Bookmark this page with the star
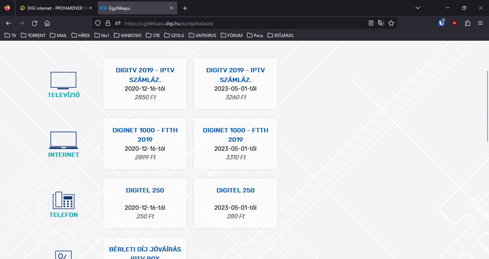 coord(391,23)
